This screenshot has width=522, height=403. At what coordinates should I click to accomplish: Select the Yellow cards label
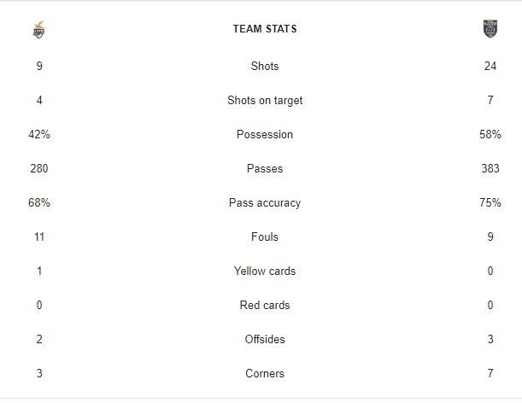click(x=265, y=271)
